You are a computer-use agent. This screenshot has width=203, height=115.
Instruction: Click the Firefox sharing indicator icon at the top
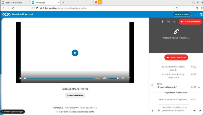(96, 2)
